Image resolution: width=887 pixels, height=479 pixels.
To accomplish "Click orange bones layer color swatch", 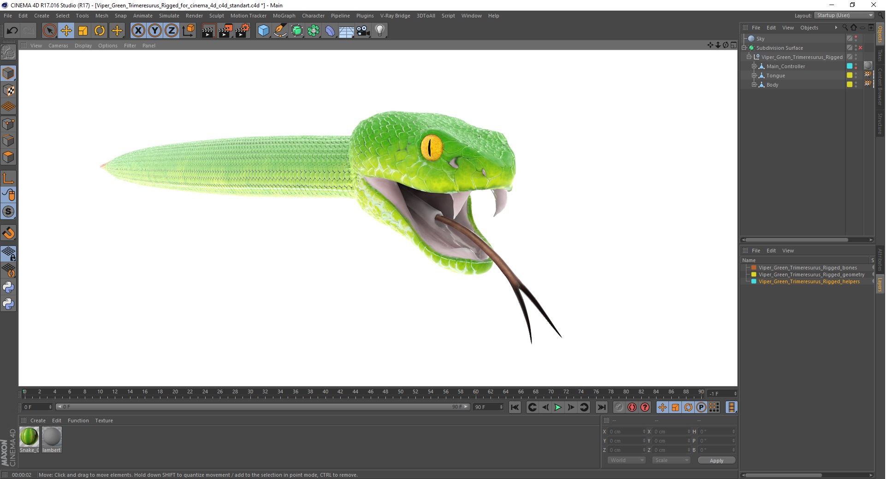I will pos(754,268).
